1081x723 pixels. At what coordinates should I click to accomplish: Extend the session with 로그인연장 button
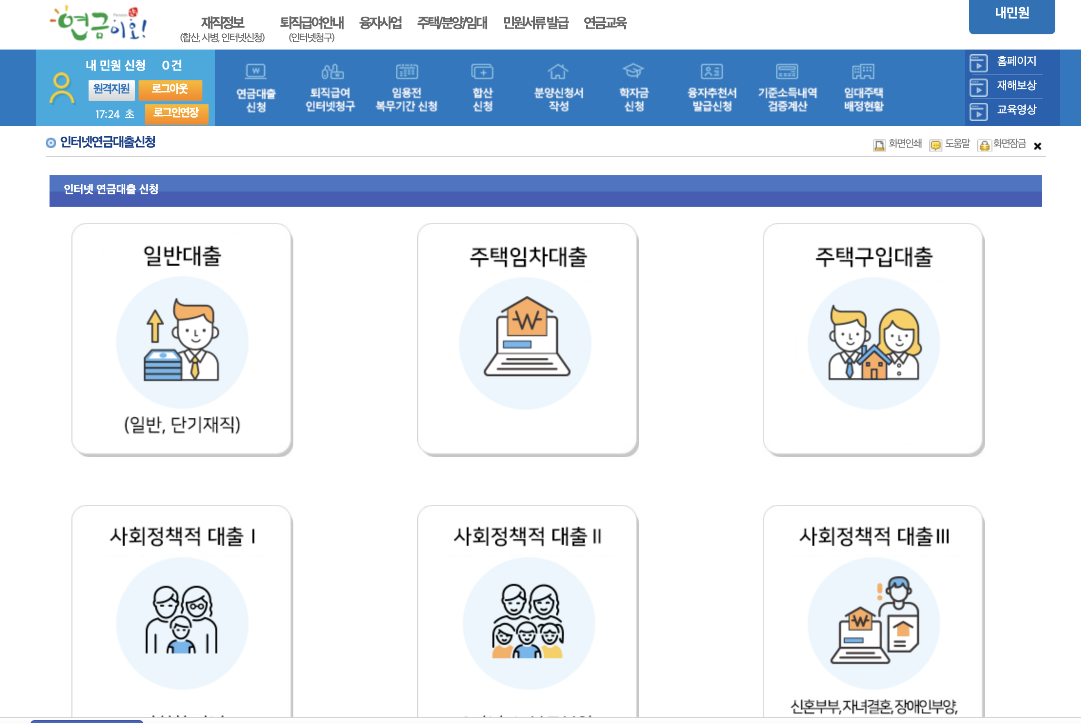[x=176, y=113]
